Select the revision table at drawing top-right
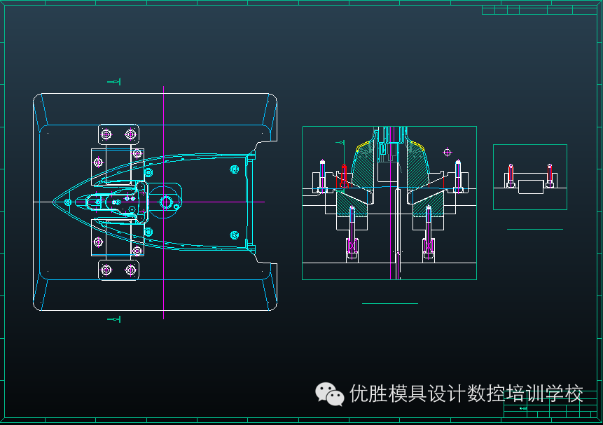 point(539,10)
